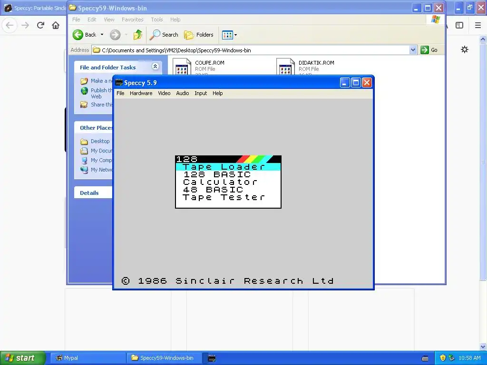Screen dimensions: 487x365
Task: Open the Video menu in Speccy
Action: click(164, 93)
